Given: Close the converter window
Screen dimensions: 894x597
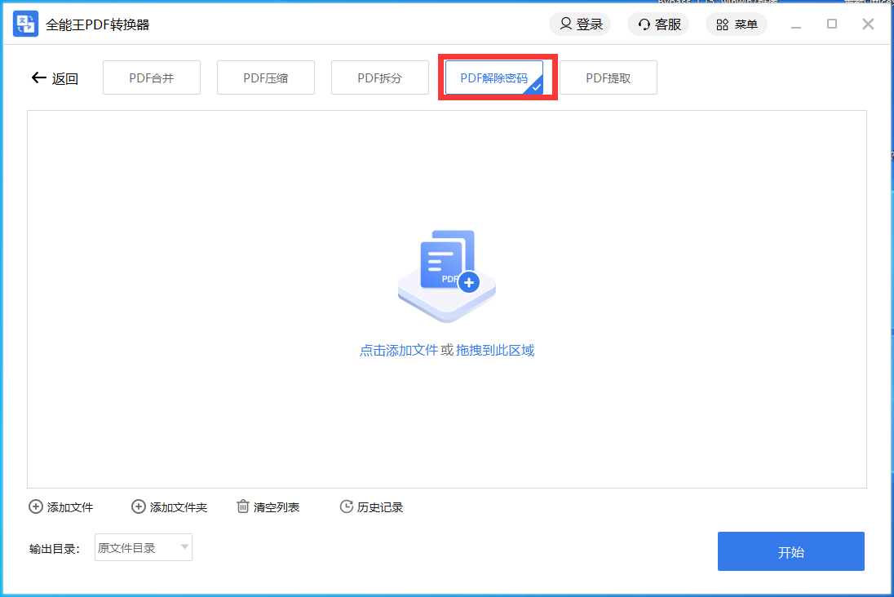Looking at the screenshot, I should pyautogui.click(x=868, y=24).
